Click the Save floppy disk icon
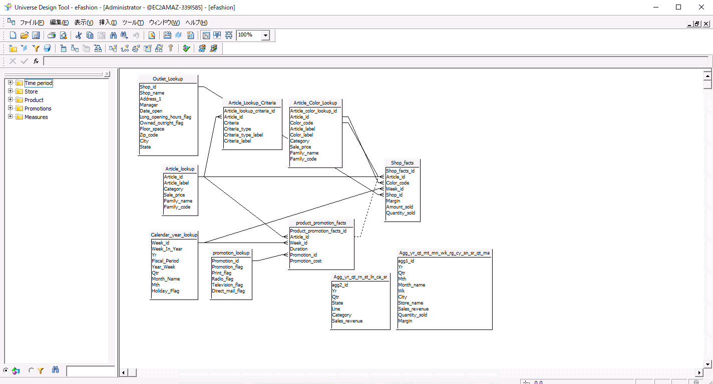This screenshot has width=713, height=384. (x=36, y=35)
